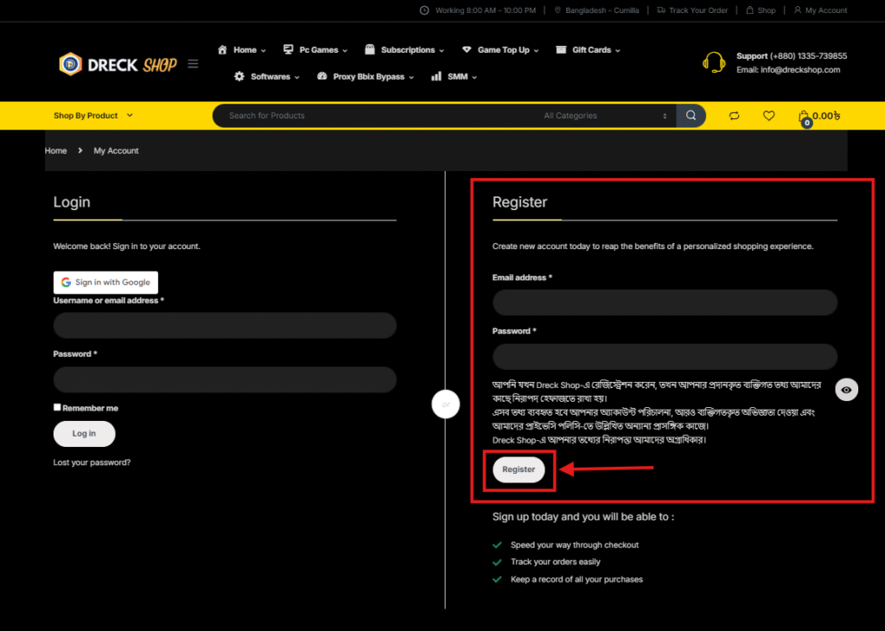
Task: Click the Game Top Up diamond icon
Action: pyautogui.click(x=466, y=49)
